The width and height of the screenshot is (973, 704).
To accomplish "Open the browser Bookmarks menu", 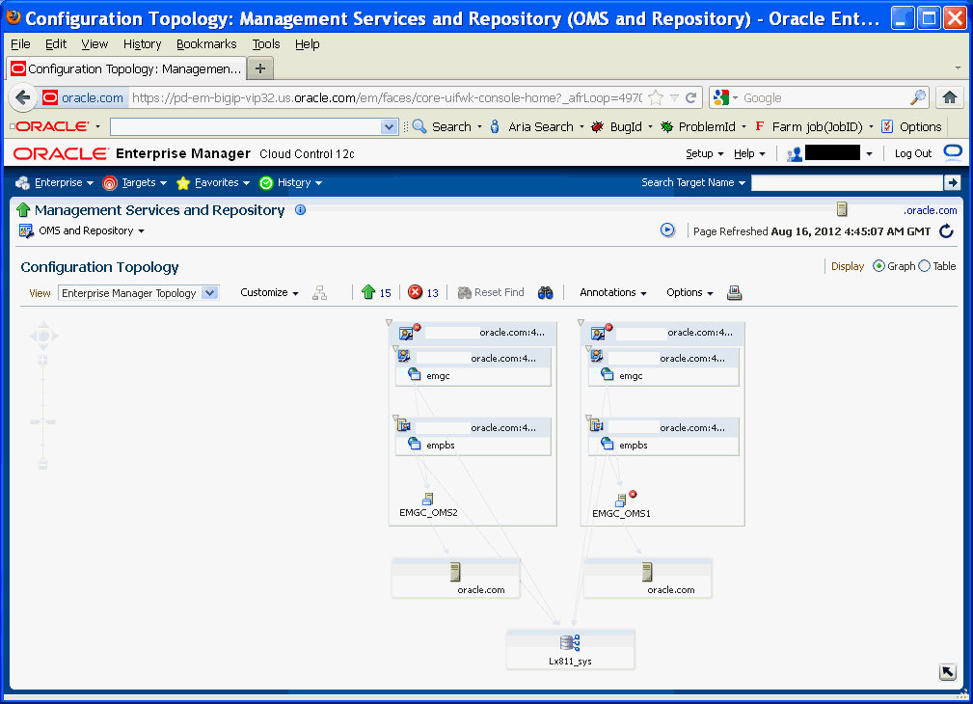I will point(206,44).
